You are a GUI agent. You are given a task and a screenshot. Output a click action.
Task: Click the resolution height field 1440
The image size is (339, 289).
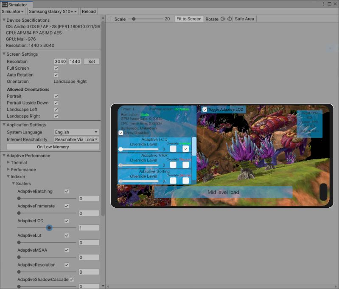[x=75, y=62]
